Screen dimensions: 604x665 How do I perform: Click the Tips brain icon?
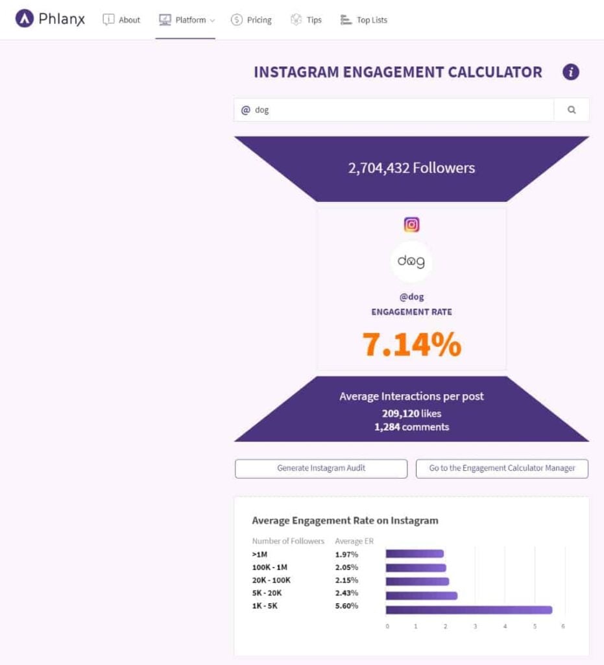pos(296,19)
